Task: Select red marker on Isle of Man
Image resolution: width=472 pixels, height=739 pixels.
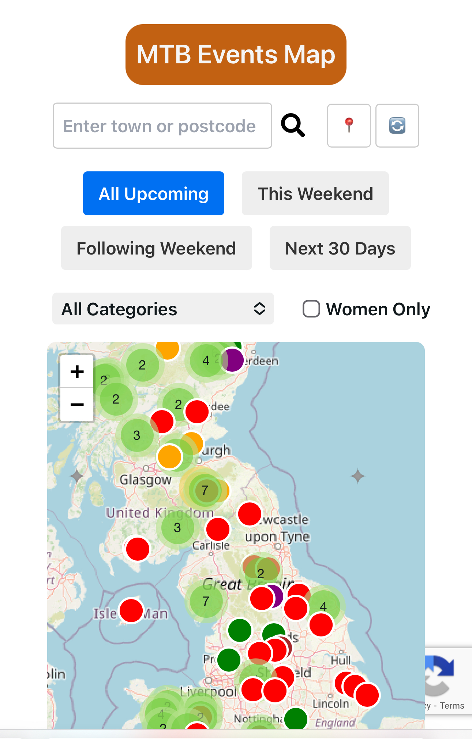Action: [131, 610]
